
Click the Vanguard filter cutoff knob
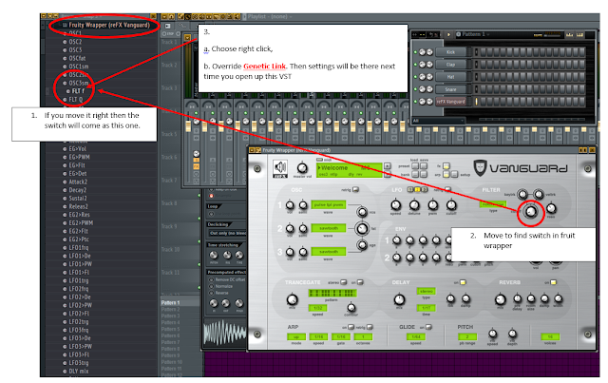(x=530, y=212)
